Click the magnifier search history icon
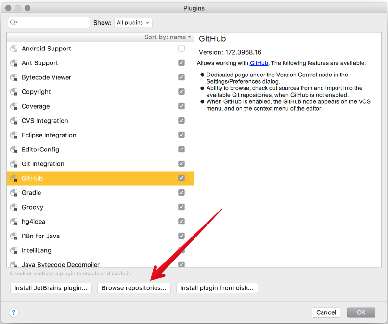The height and width of the screenshot is (324, 388). (14, 23)
